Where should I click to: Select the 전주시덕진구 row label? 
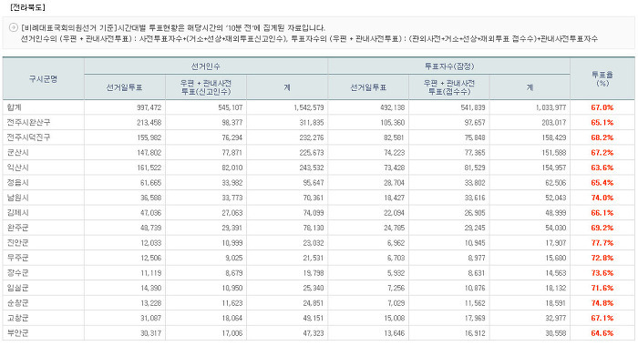click(28, 137)
